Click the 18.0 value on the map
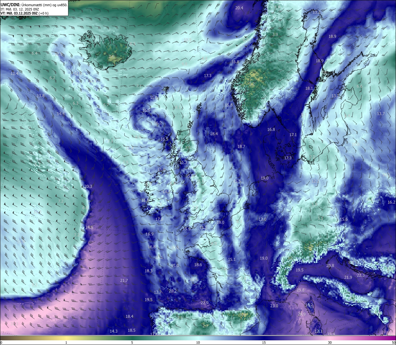396x345 pixels. coord(220,222)
